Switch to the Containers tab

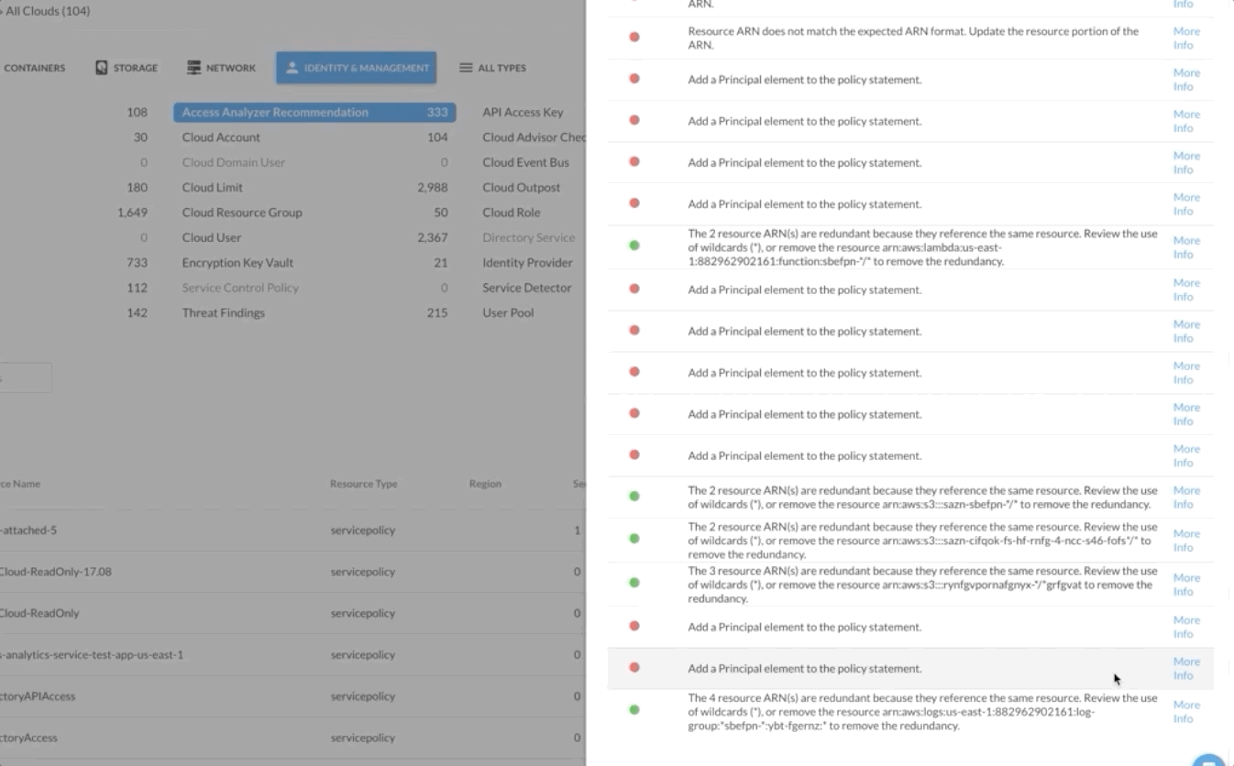coord(34,68)
